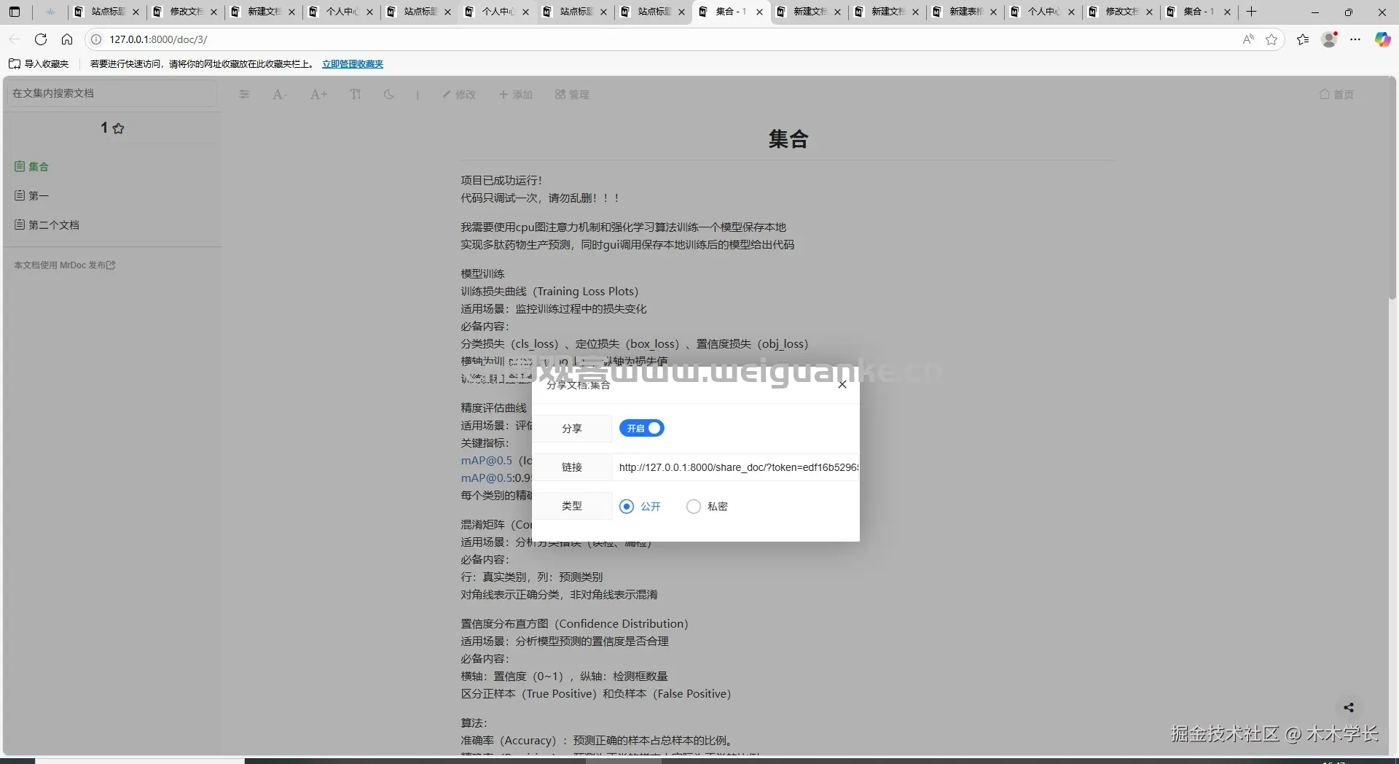Open the browser profile avatar
The width and height of the screenshot is (1399, 764).
1330,39
